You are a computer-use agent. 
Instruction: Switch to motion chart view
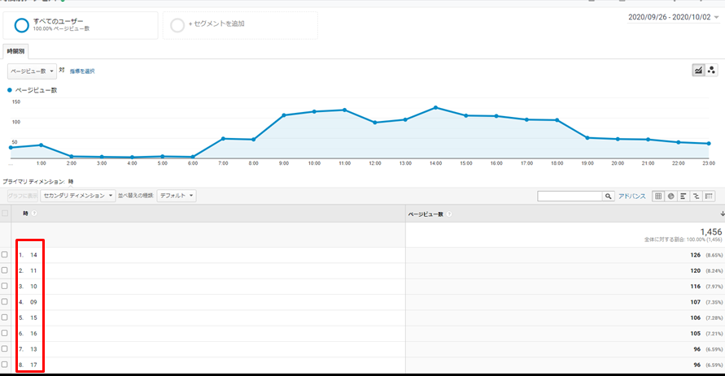[711, 71]
